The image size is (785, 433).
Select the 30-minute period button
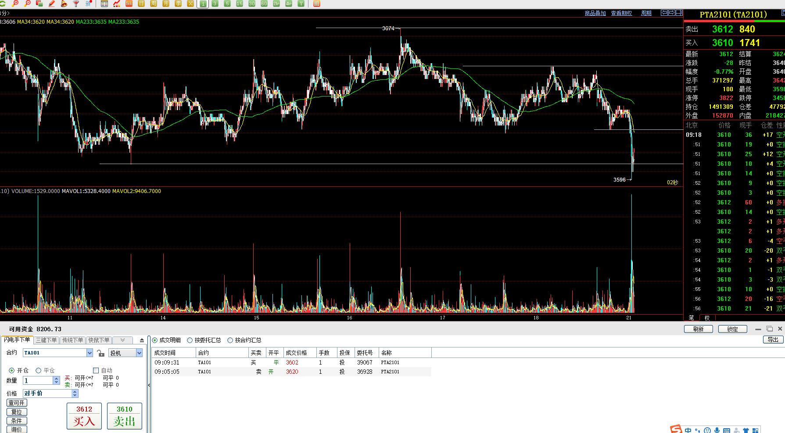tap(252, 4)
